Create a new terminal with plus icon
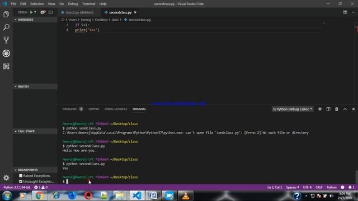Screen dimensions: 358x201 [320, 109]
